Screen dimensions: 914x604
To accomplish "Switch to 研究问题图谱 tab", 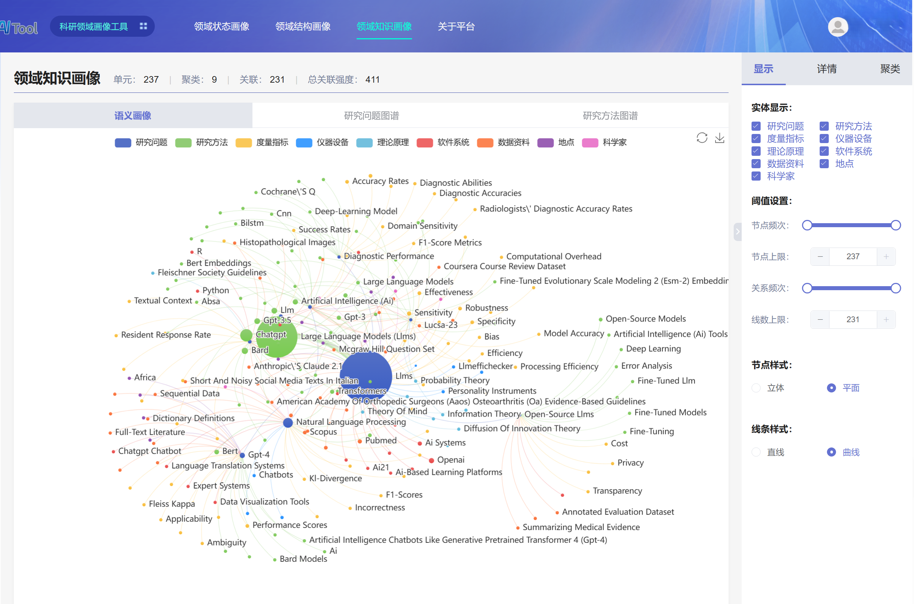I will pos(371,115).
